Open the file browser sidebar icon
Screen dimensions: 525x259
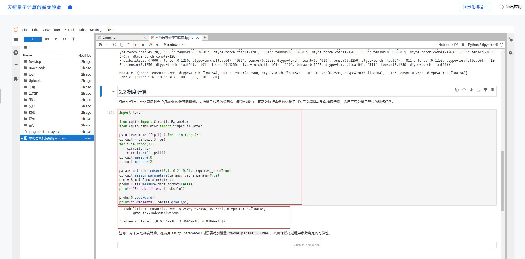point(16,40)
